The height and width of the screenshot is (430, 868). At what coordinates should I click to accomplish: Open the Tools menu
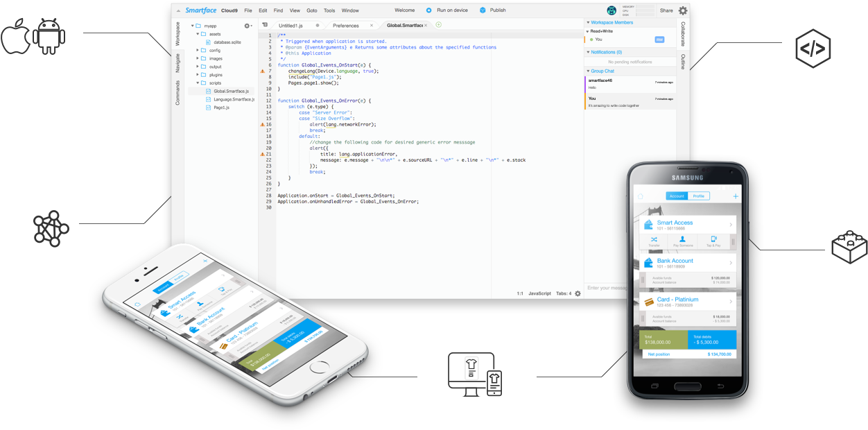(330, 10)
